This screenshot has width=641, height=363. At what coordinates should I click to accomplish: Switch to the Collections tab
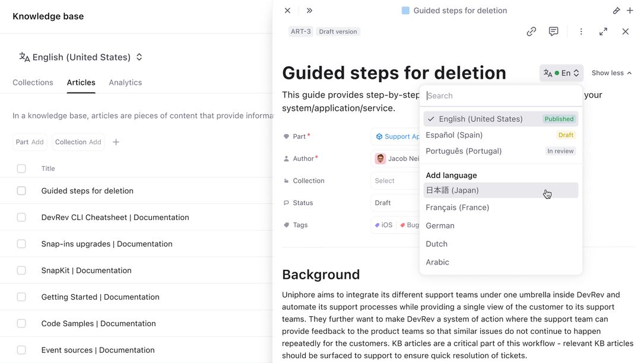pyautogui.click(x=33, y=82)
